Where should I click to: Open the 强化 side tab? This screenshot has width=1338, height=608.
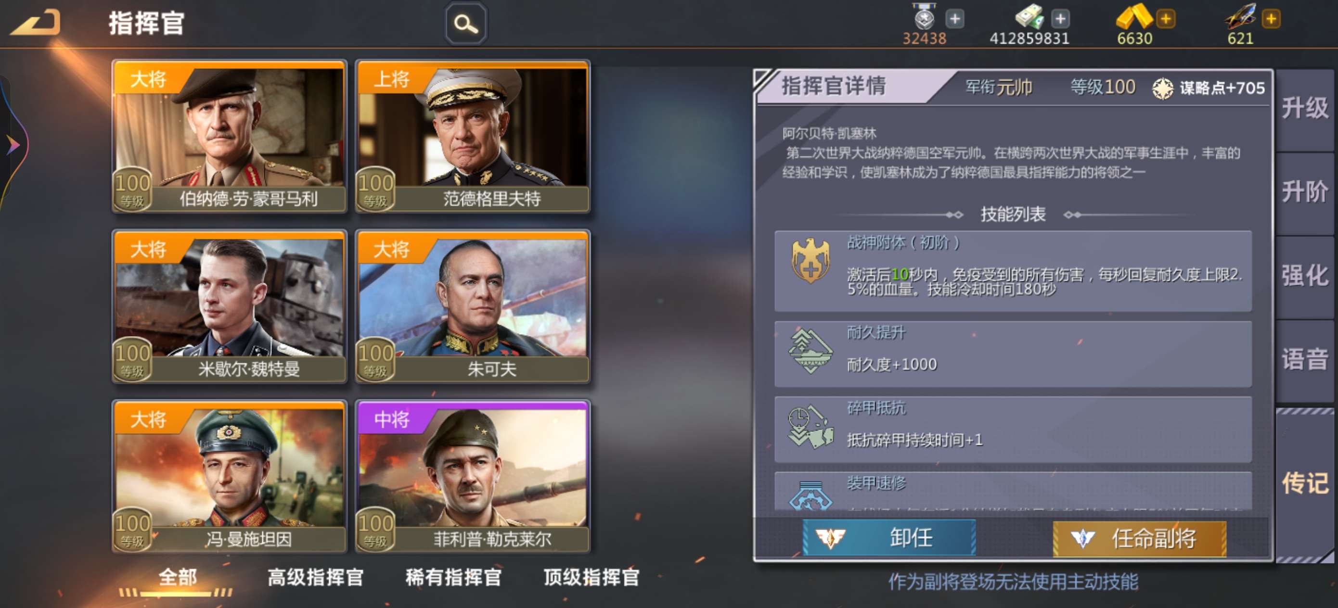point(1304,276)
